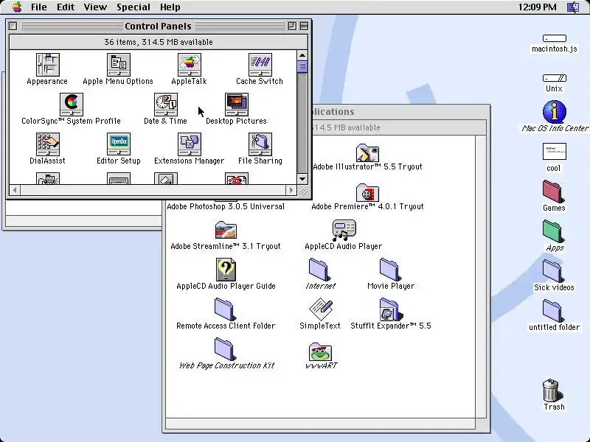
Task: Click the Trash icon
Action: click(x=553, y=390)
